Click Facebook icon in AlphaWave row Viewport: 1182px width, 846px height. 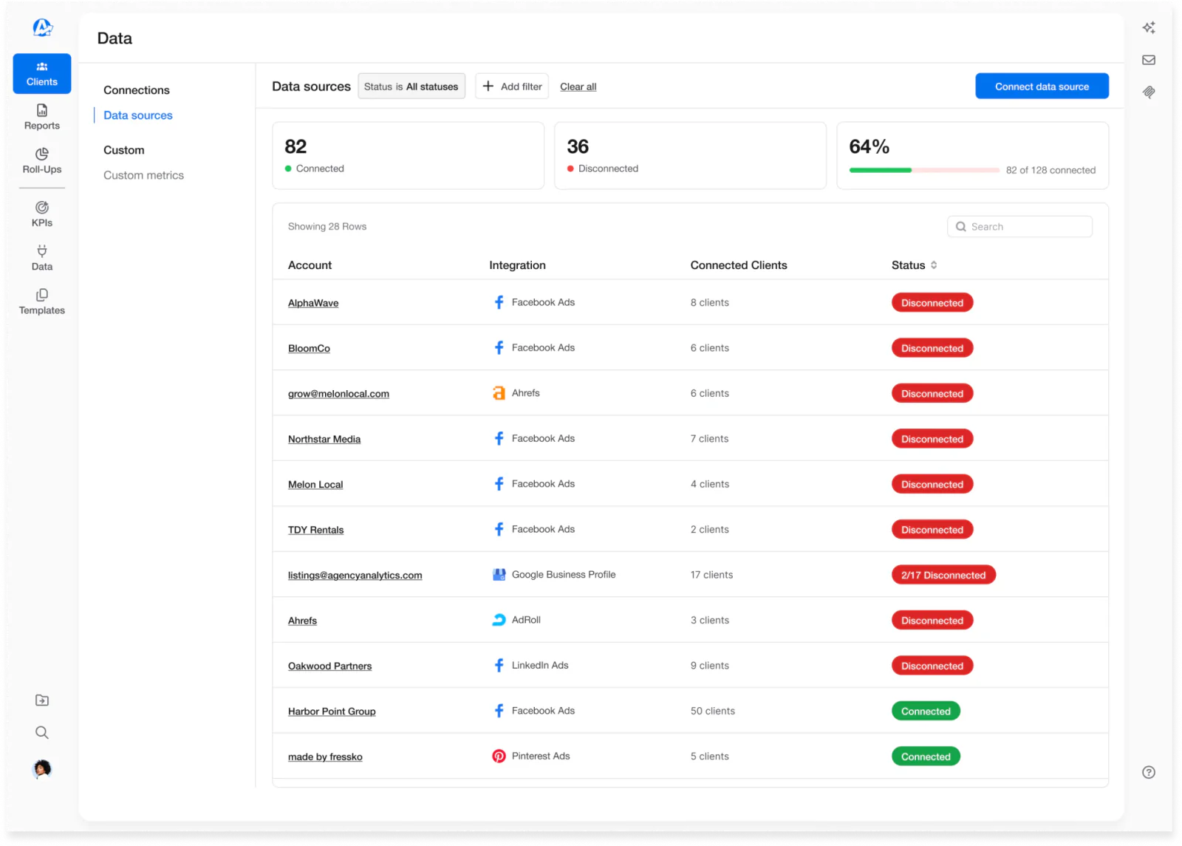[x=499, y=302]
